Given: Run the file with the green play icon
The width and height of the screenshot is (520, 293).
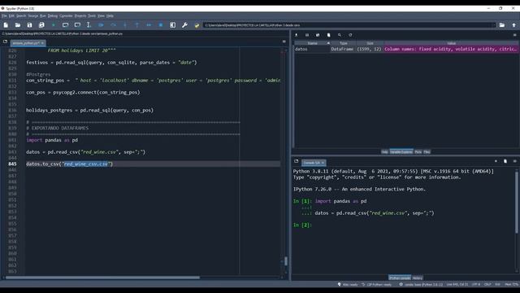Looking at the screenshot, I should tap(54, 25).
